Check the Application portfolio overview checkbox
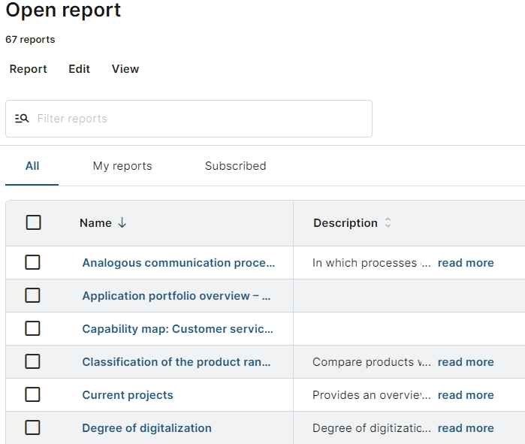The image size is (525, 444). (32, 295)
